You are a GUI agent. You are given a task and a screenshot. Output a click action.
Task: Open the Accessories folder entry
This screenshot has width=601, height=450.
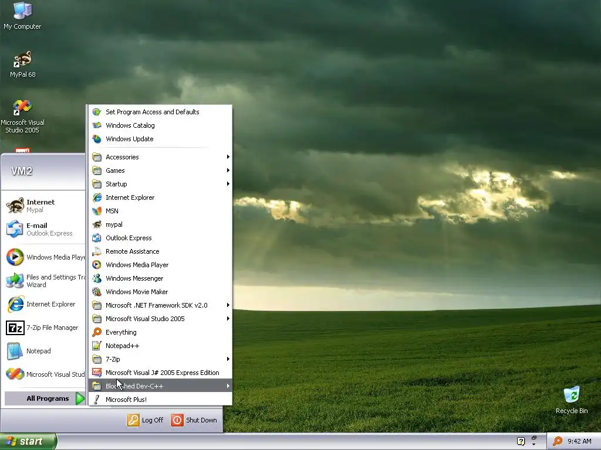coord(161,157)
